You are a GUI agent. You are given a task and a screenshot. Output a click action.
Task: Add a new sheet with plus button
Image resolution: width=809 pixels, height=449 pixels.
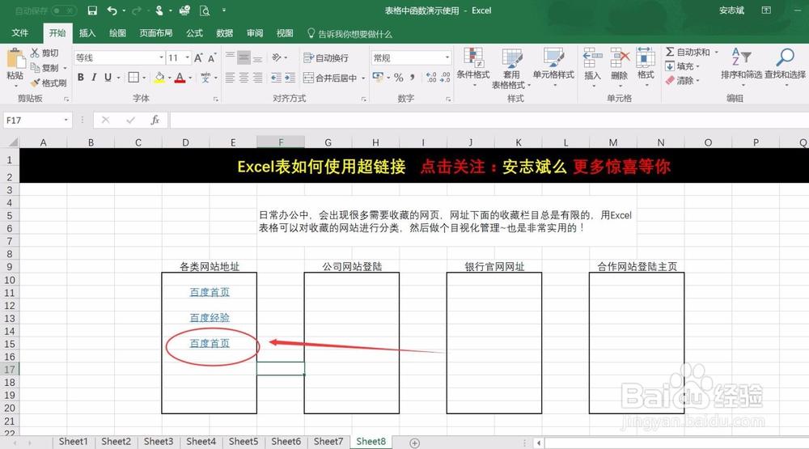[x=414, y=443]
